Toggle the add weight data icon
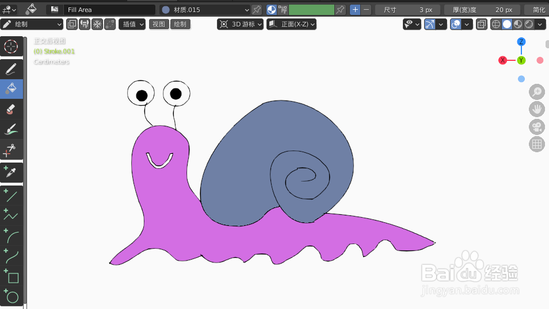 coord(85,24)
